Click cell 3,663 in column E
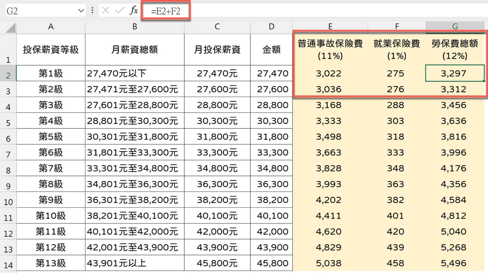Screen dimensions: 488x273 tap(330, 152)
